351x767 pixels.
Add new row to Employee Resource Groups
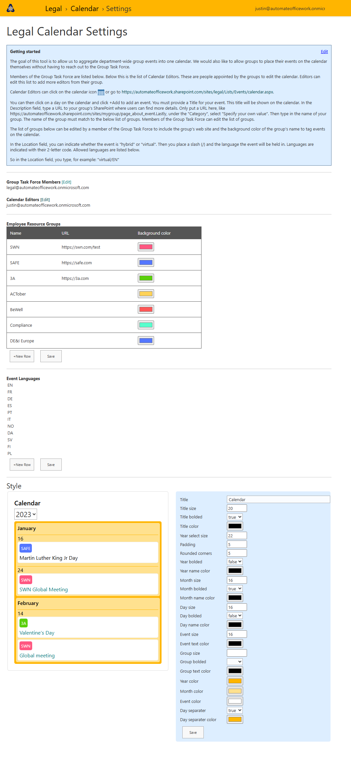(22, 356)
